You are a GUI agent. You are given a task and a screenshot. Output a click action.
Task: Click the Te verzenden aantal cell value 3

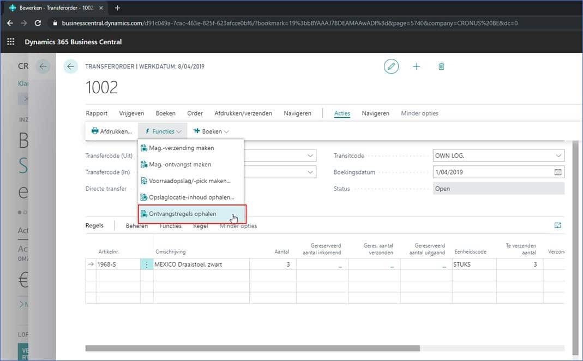tap(520, 264)
